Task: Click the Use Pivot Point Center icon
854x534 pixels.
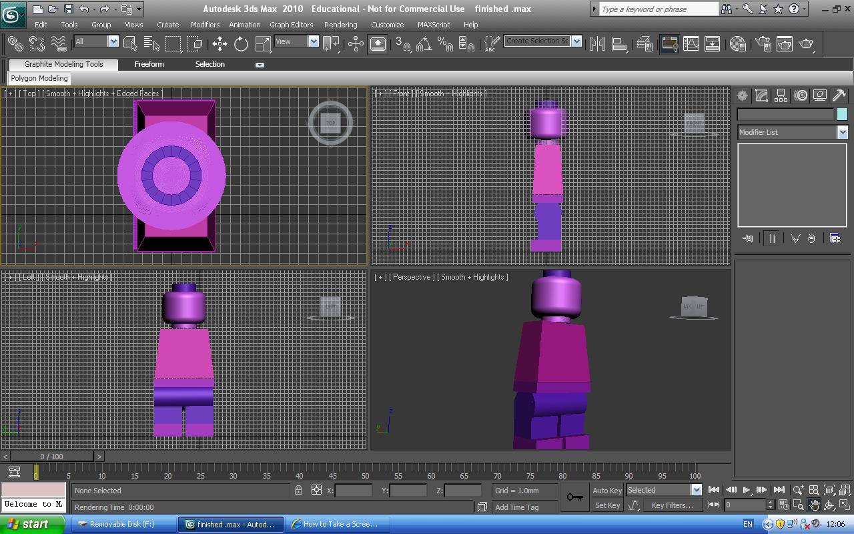Action: [x=331, y=44]
